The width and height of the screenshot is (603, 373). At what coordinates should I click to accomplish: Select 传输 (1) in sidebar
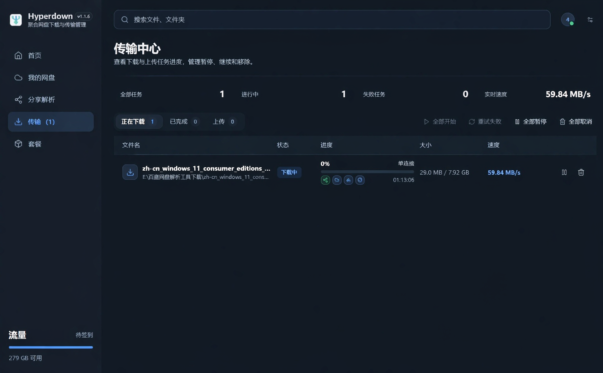point(51,122)
